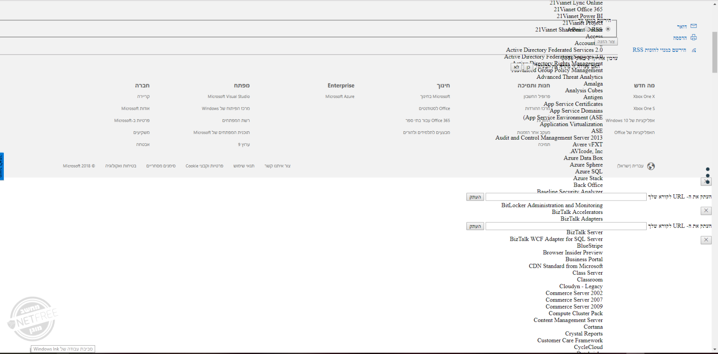Click 21Vianet Office 365 entry

point(578,9)
